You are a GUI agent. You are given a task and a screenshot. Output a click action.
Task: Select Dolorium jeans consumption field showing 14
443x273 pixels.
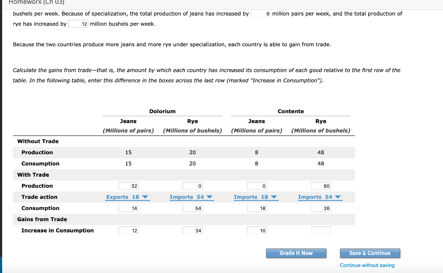click(x=128, y=208)
